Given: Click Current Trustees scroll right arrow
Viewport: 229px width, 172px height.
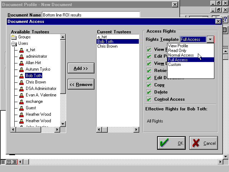Looking at the screenshot, I should pos(136,130).
